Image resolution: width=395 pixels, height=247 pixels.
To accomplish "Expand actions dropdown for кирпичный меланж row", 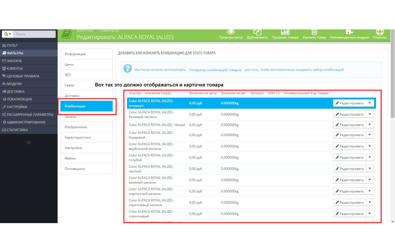I will [x=370, y=191].
